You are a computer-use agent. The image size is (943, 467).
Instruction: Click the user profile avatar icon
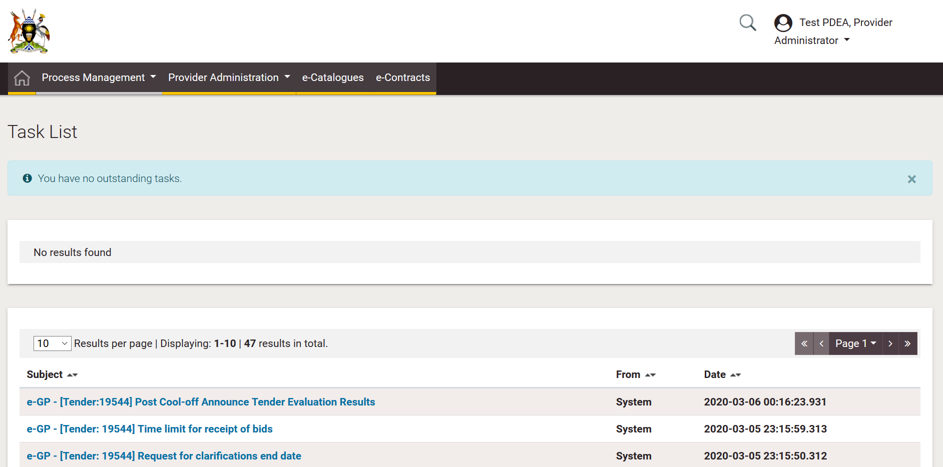pos(783,23)
